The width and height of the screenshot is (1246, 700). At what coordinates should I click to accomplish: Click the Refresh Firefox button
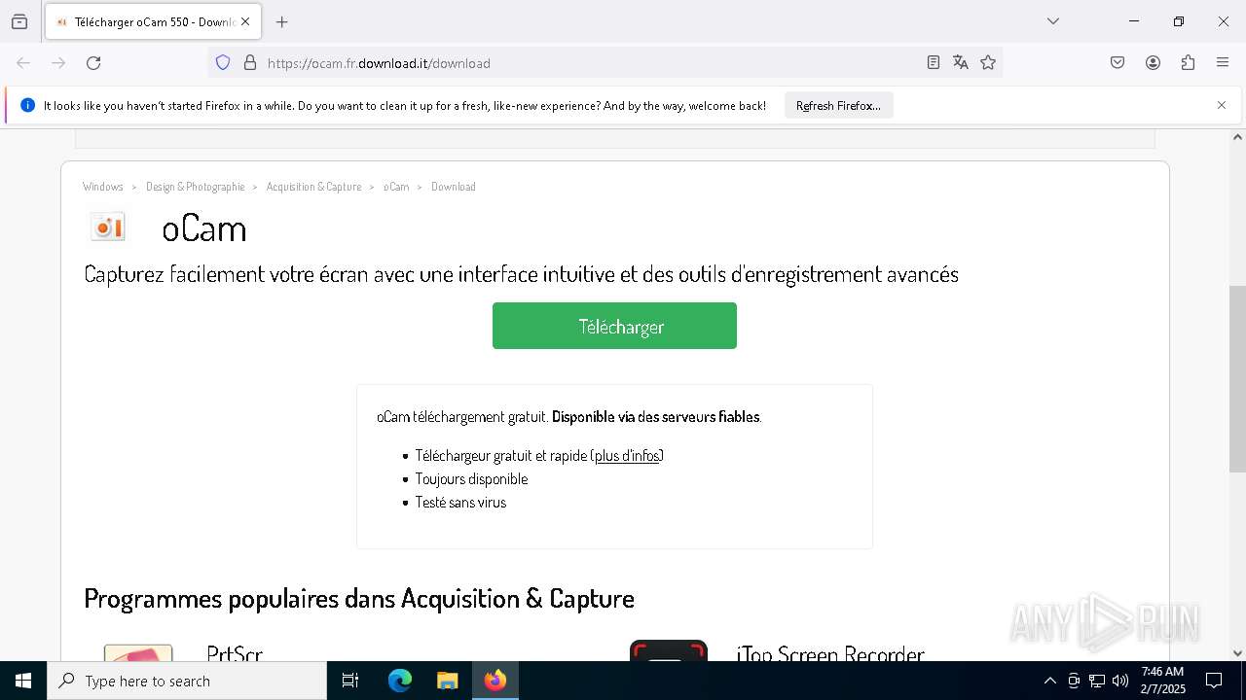click(838, 105)
